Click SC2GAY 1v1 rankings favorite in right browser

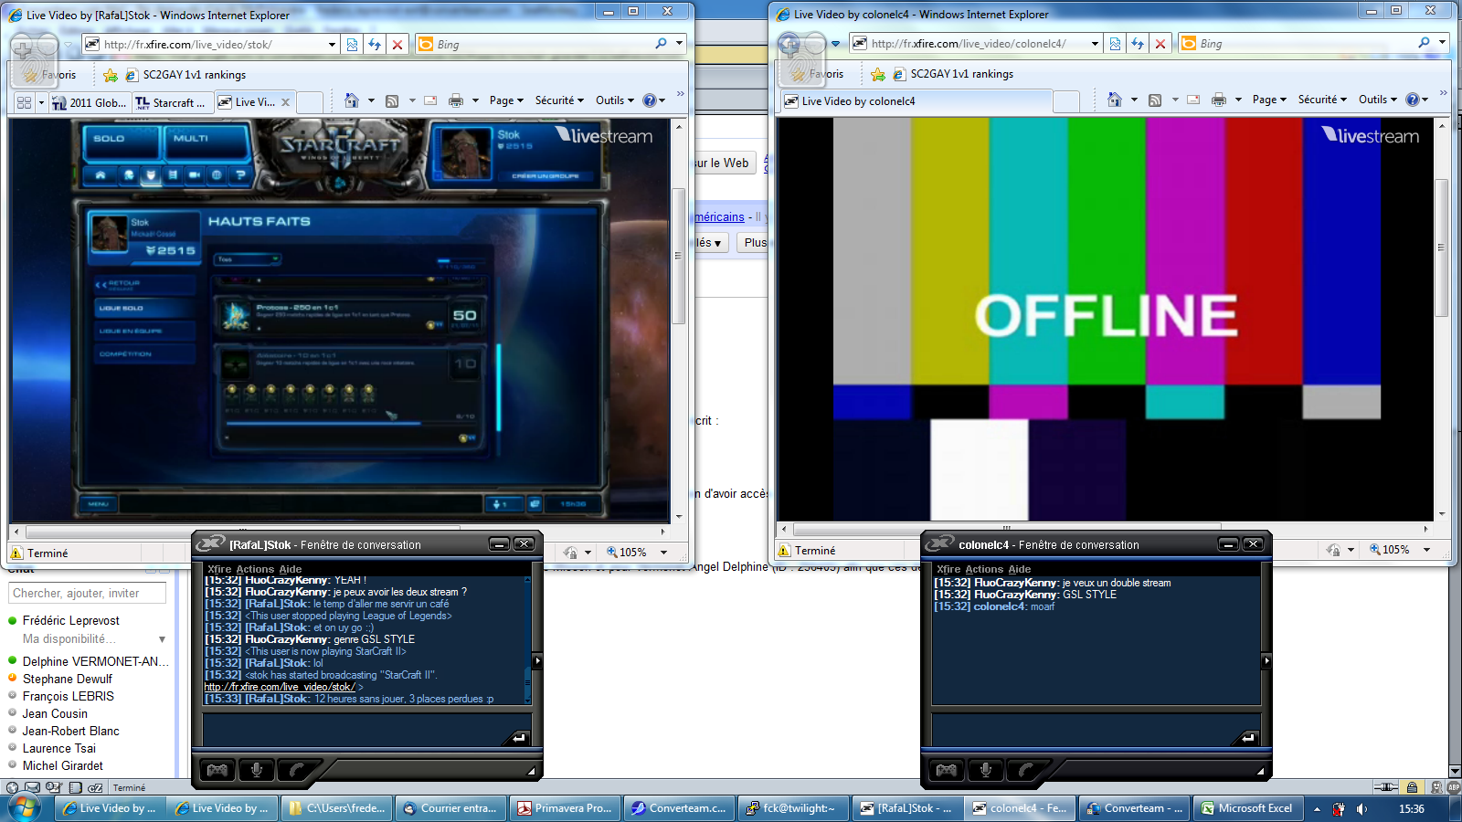coord(961,74)
